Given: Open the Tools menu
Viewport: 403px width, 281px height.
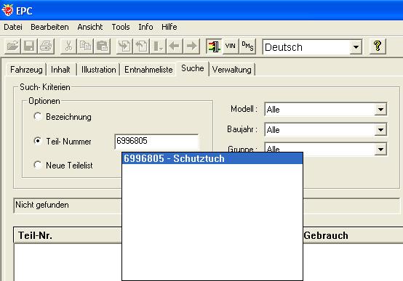Looking at the screenshot, I should 121,27.
